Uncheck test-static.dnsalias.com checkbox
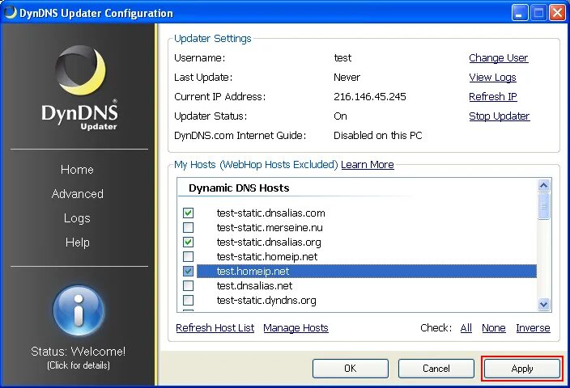570x388 pixels. pyautogui.click(x=188, y=213)
